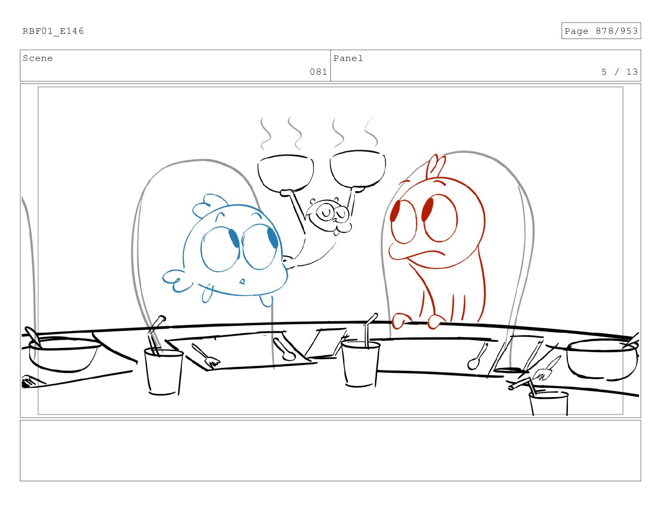Click the empty dialogue notes box
662x511 pixels.
point(330,450)
